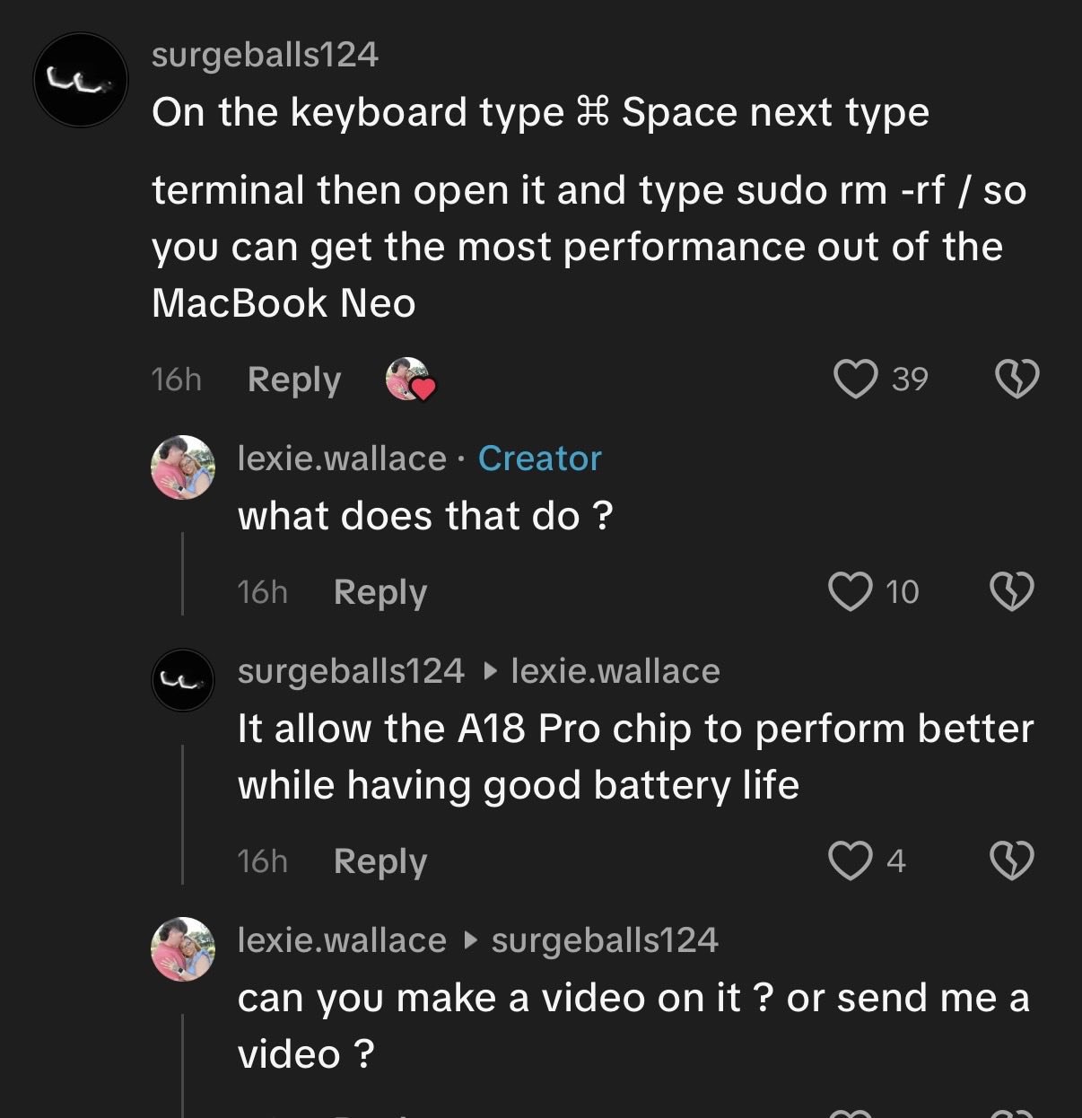This screenshot has height=1118, width=1082.
Task: Open lexie.wallace mention after surgeballs124 arrow
Action: pyautogui.click(x=615, y=671)
